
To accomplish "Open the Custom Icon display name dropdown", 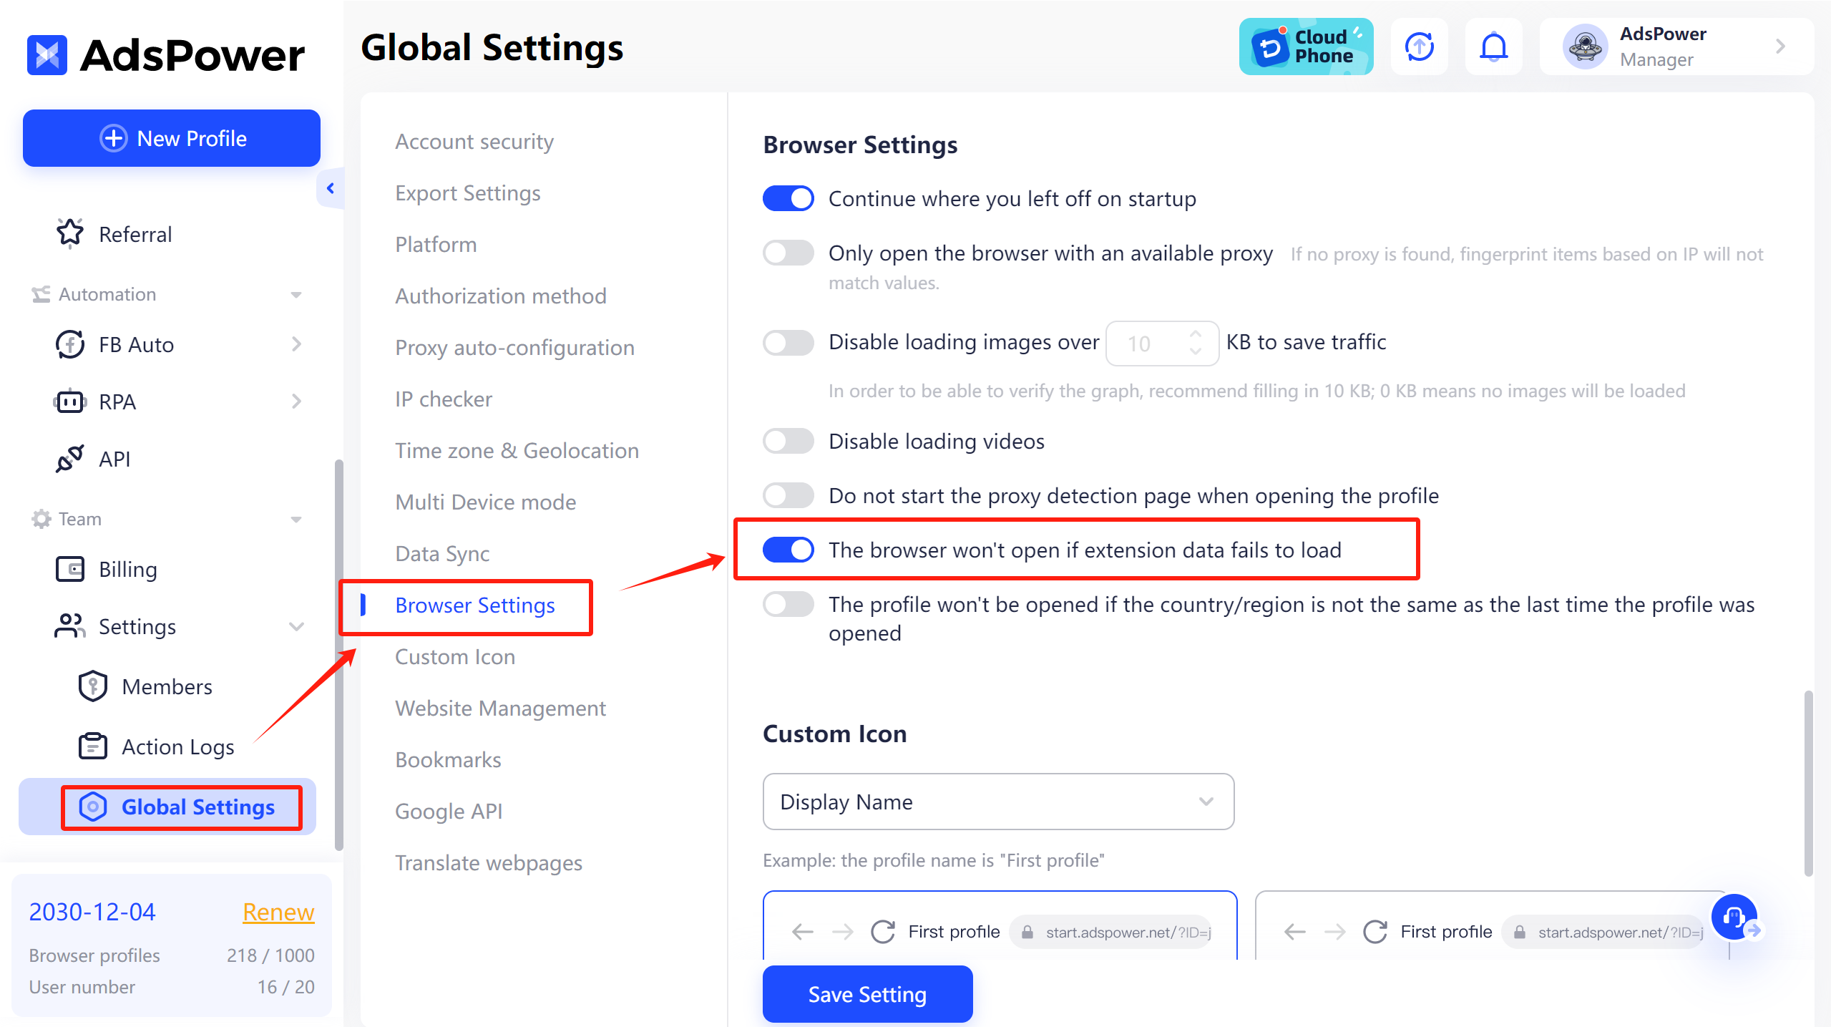I will [997, 800].
